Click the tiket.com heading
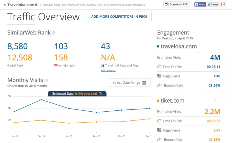Screen dimensions: 232x143 point(172,101)
